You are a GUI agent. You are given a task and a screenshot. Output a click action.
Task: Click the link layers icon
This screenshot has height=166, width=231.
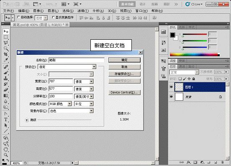pyautogui.click(x=182, y=162)
